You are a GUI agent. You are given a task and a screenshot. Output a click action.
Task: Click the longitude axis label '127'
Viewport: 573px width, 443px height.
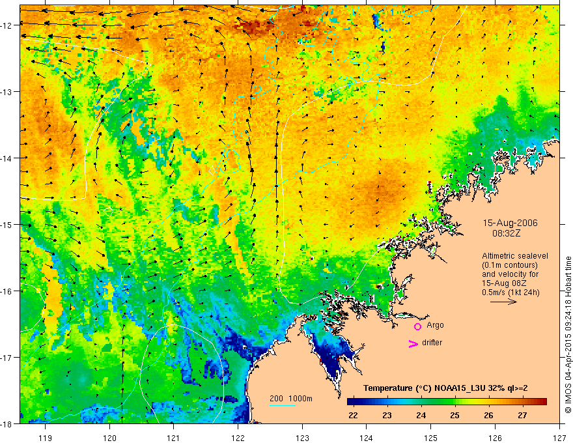559,438
